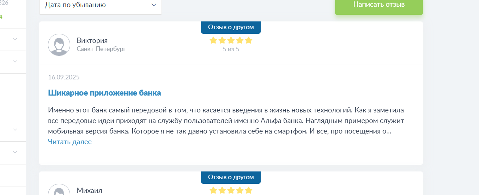Expand the topmost chevron in left sidebar
Viewport: 479px width, 195px height.
15,39
